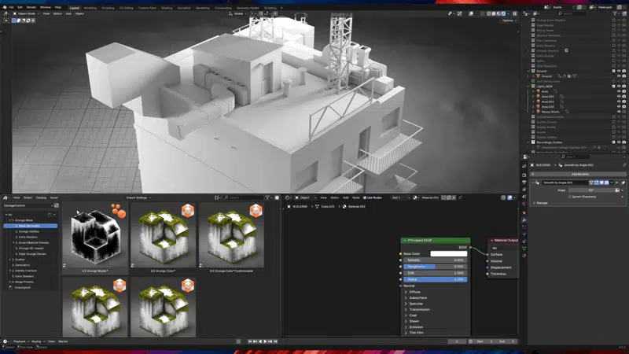The width and height of the screenshot is (629, 354).
Task: Select the Grunge Utilities catalog
Action: (29, 231)
